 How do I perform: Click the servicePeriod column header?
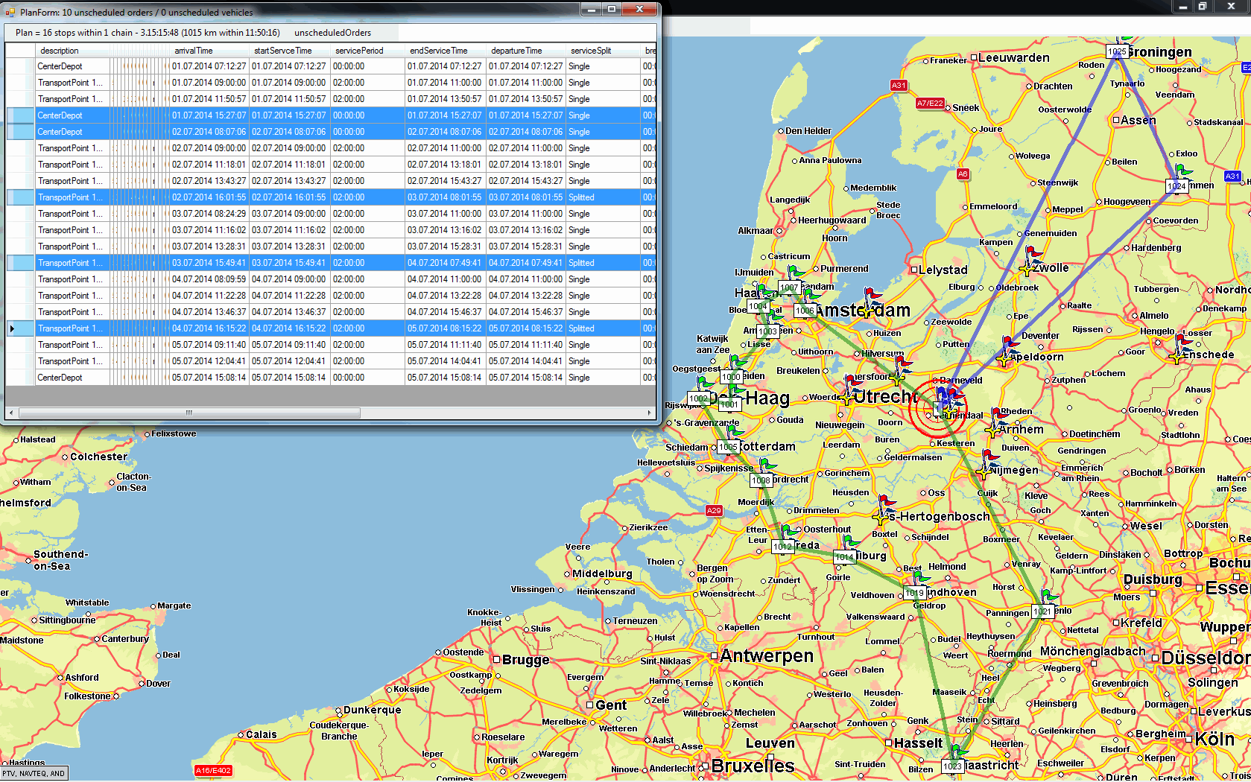tap(359, 51)
